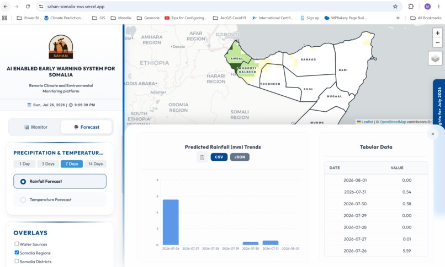Open site information icon in address bar
Viewport: 445px width, 267px height.
coord(41,7)
